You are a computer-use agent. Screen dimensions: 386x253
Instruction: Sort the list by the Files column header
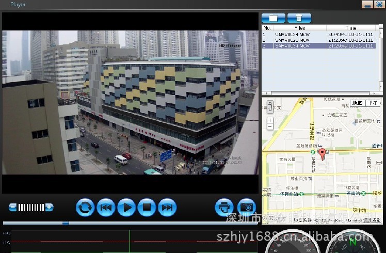[300, 28]
